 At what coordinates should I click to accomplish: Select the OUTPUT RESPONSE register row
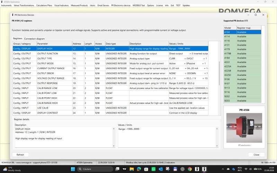pos(110,83)
